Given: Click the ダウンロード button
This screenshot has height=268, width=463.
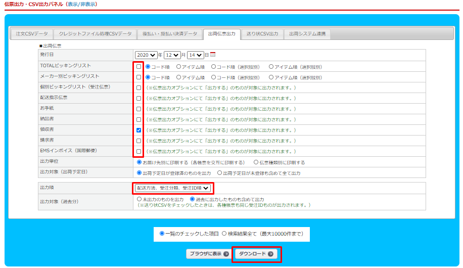Looking at the screenshot, I should (x=256, y=254).
